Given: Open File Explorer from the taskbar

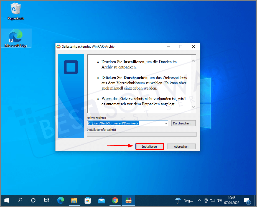Looking at the screenshot, I should point(74,200).
